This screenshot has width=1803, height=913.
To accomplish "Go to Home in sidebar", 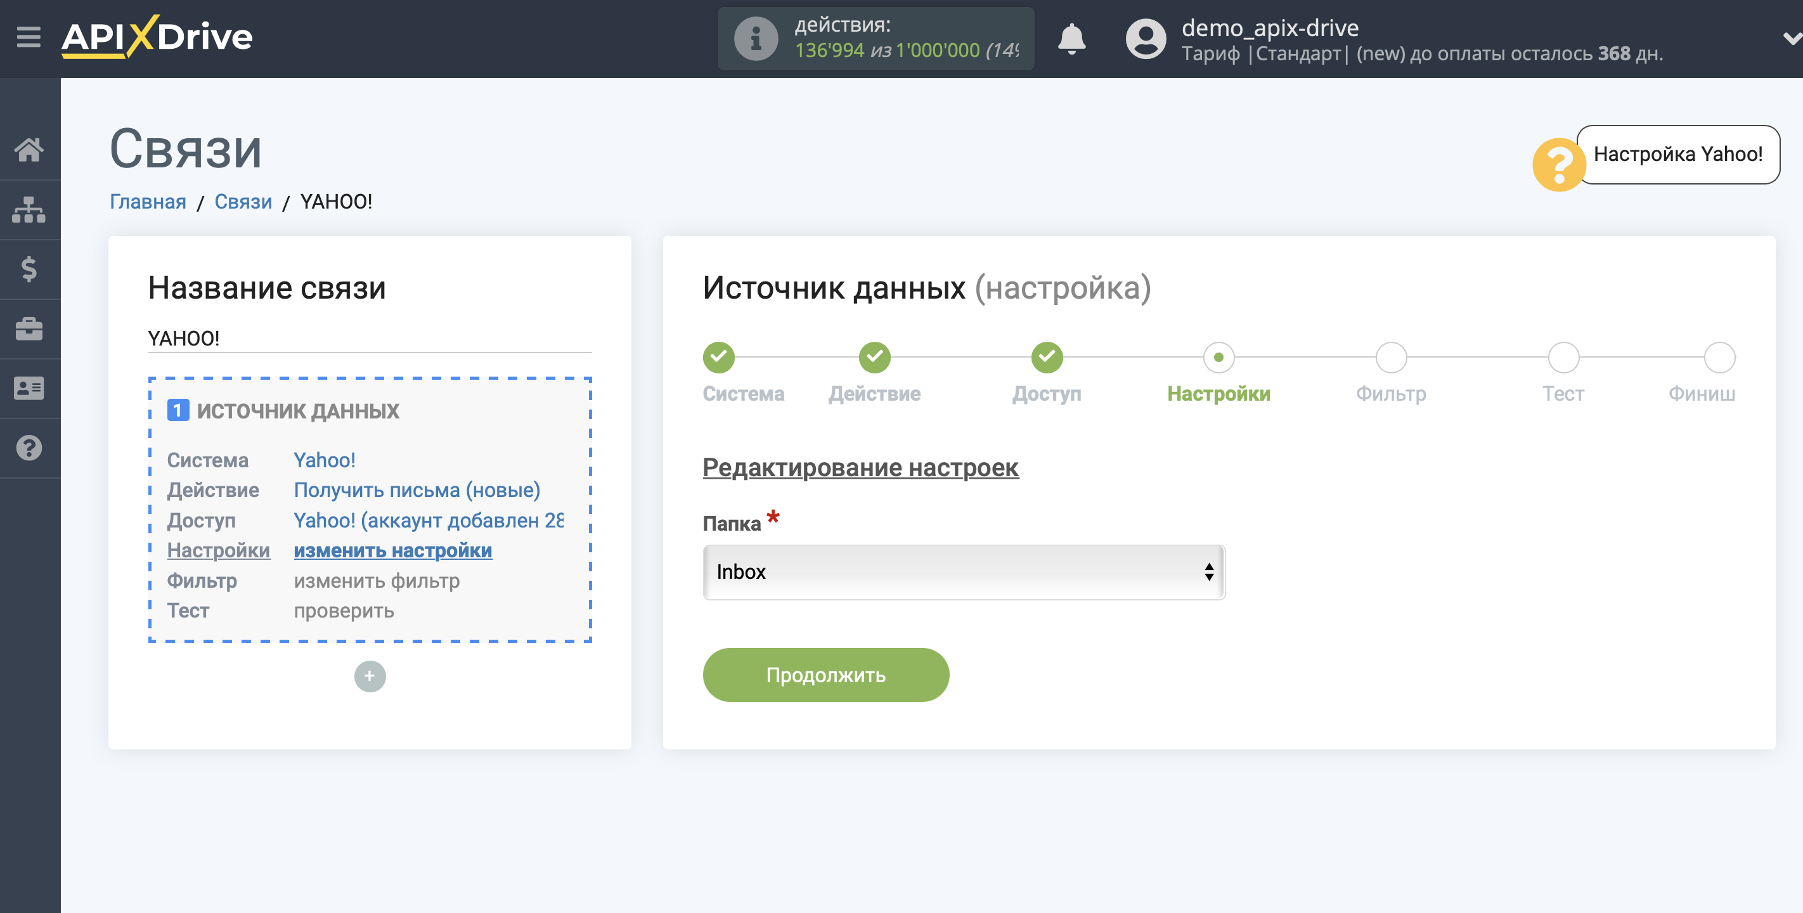I will [29, 149].
